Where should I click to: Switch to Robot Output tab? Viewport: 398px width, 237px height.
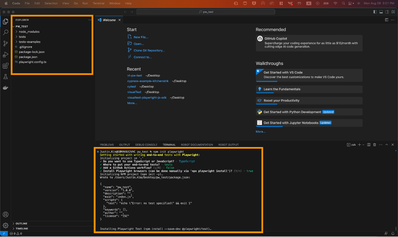click(x=228, y=145)
